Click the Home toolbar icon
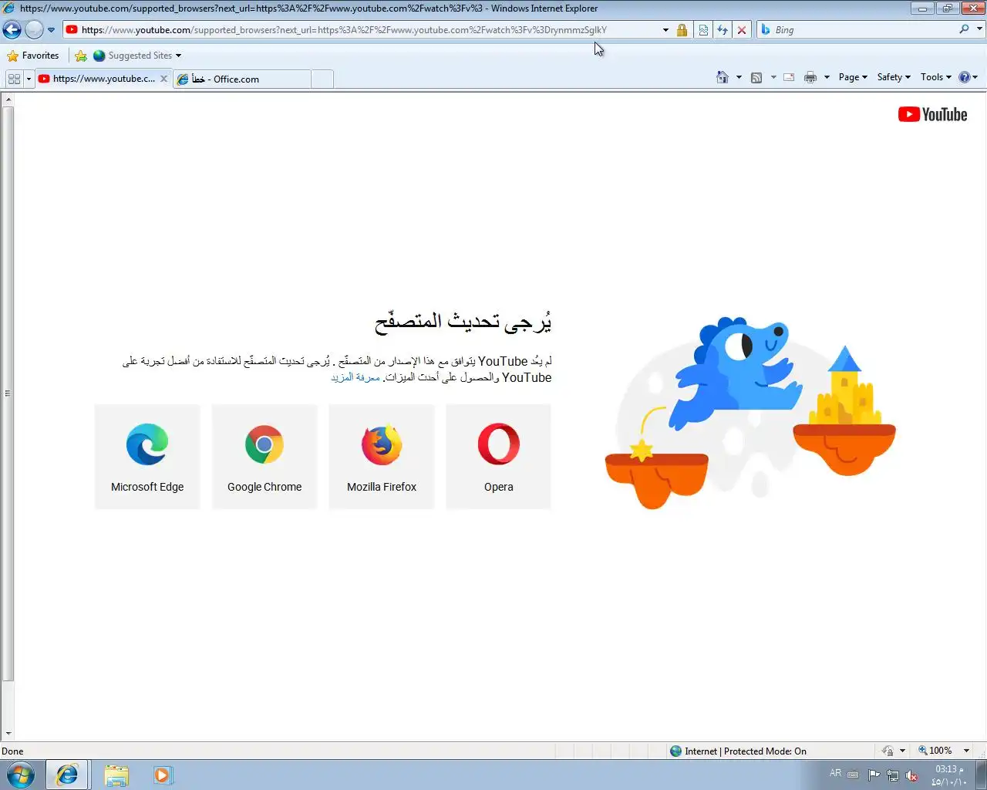 tap(723, 77)
